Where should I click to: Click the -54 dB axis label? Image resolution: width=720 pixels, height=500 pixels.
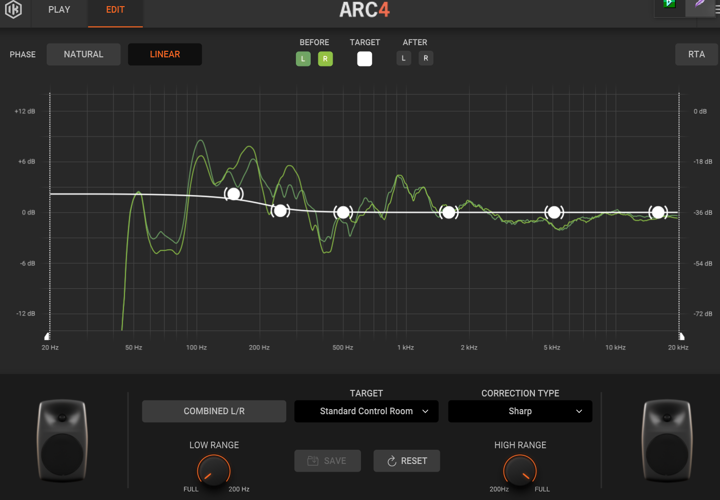703,263
